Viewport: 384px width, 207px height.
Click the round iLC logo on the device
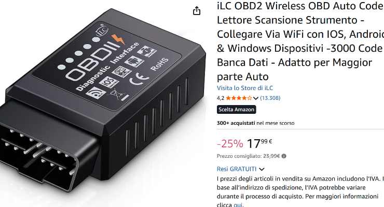[x=102, y=31]
